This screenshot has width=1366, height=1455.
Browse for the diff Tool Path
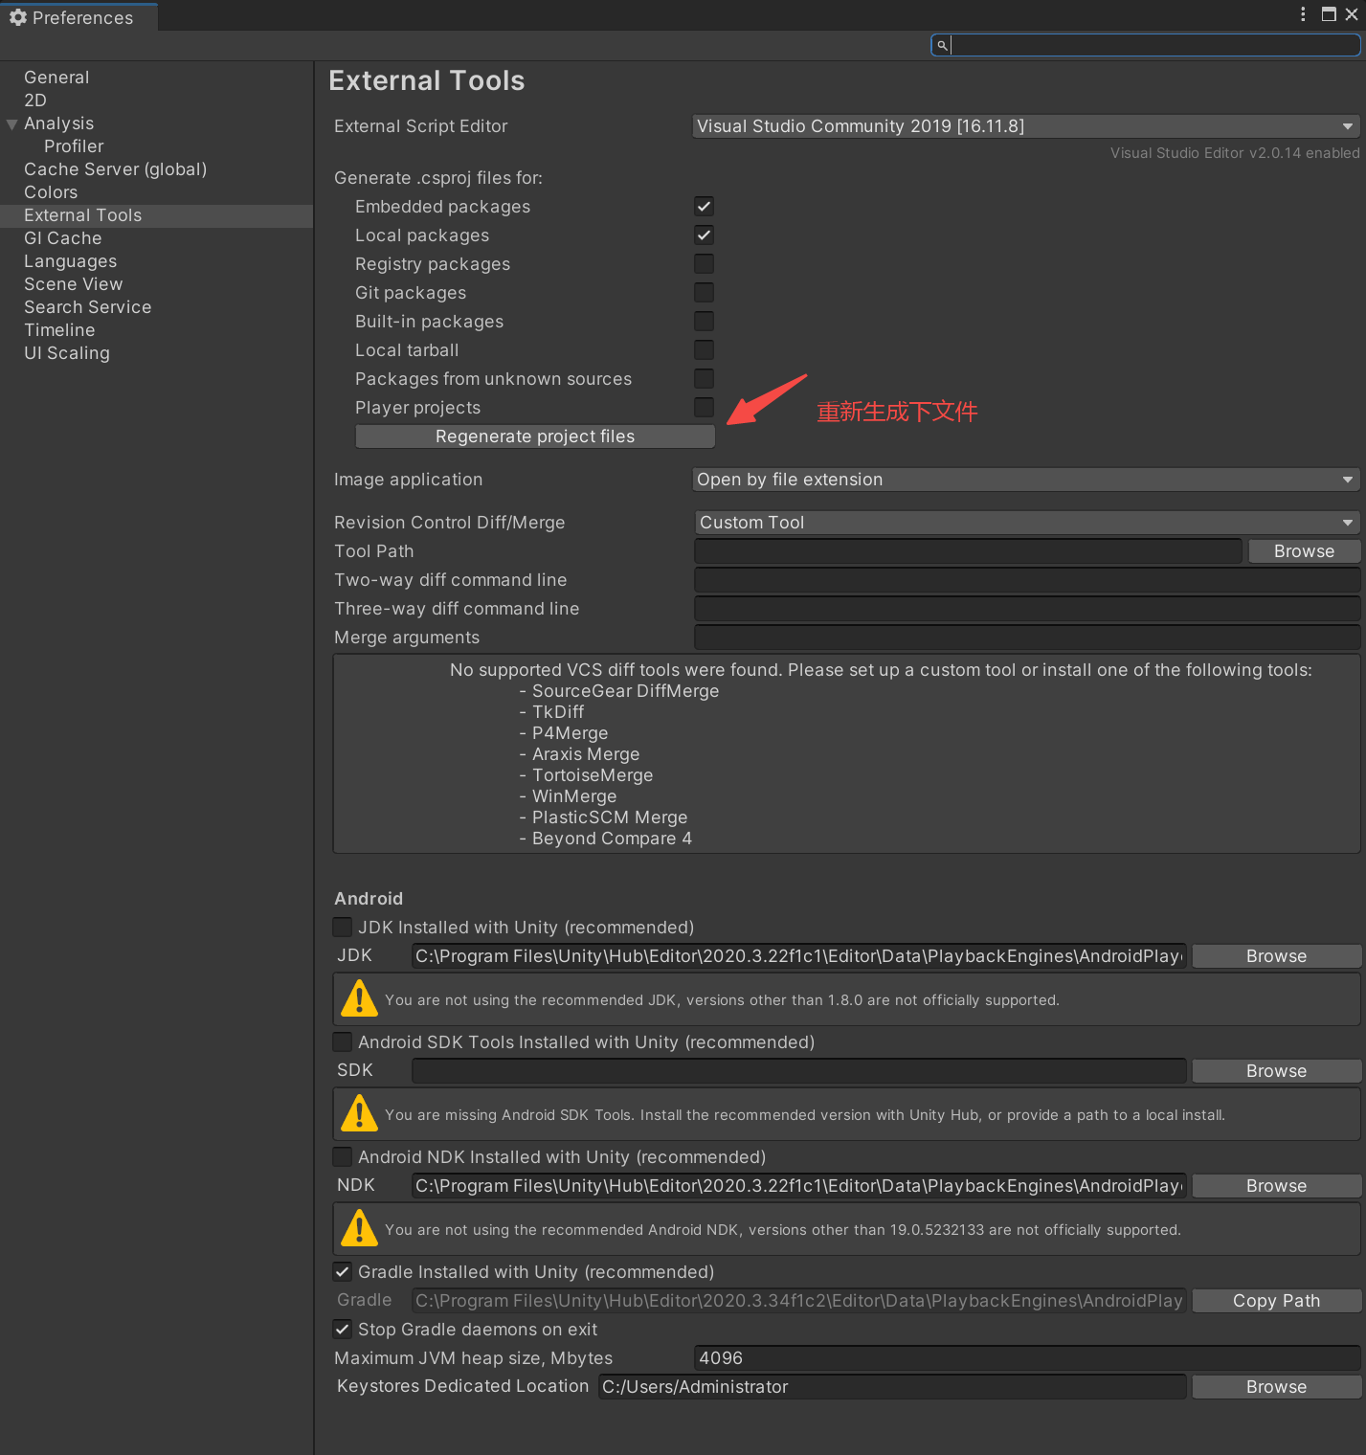coord(1304,551)
